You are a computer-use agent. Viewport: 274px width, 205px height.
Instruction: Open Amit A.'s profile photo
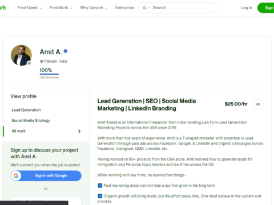coord(21,55)
